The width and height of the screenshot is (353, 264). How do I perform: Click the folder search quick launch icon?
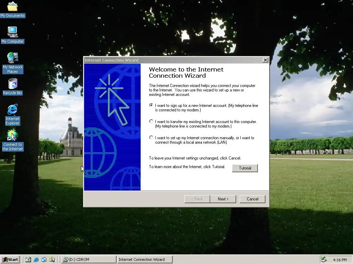(52, 260)
